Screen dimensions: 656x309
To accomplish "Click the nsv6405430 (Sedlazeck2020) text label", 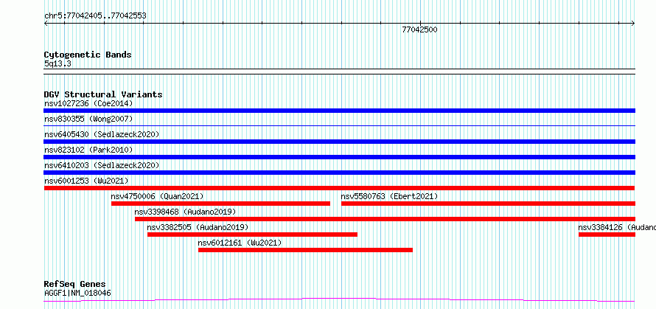I will (102, 134).
